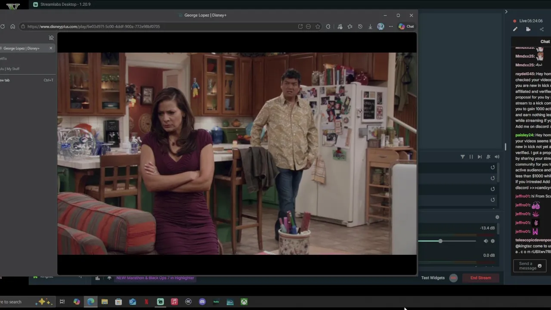
Task: Click chat username raydel045
Action: [525, 74]
